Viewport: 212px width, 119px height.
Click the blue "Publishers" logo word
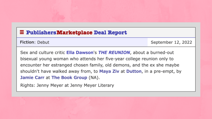pyautogui.click(x=41, y=33)
